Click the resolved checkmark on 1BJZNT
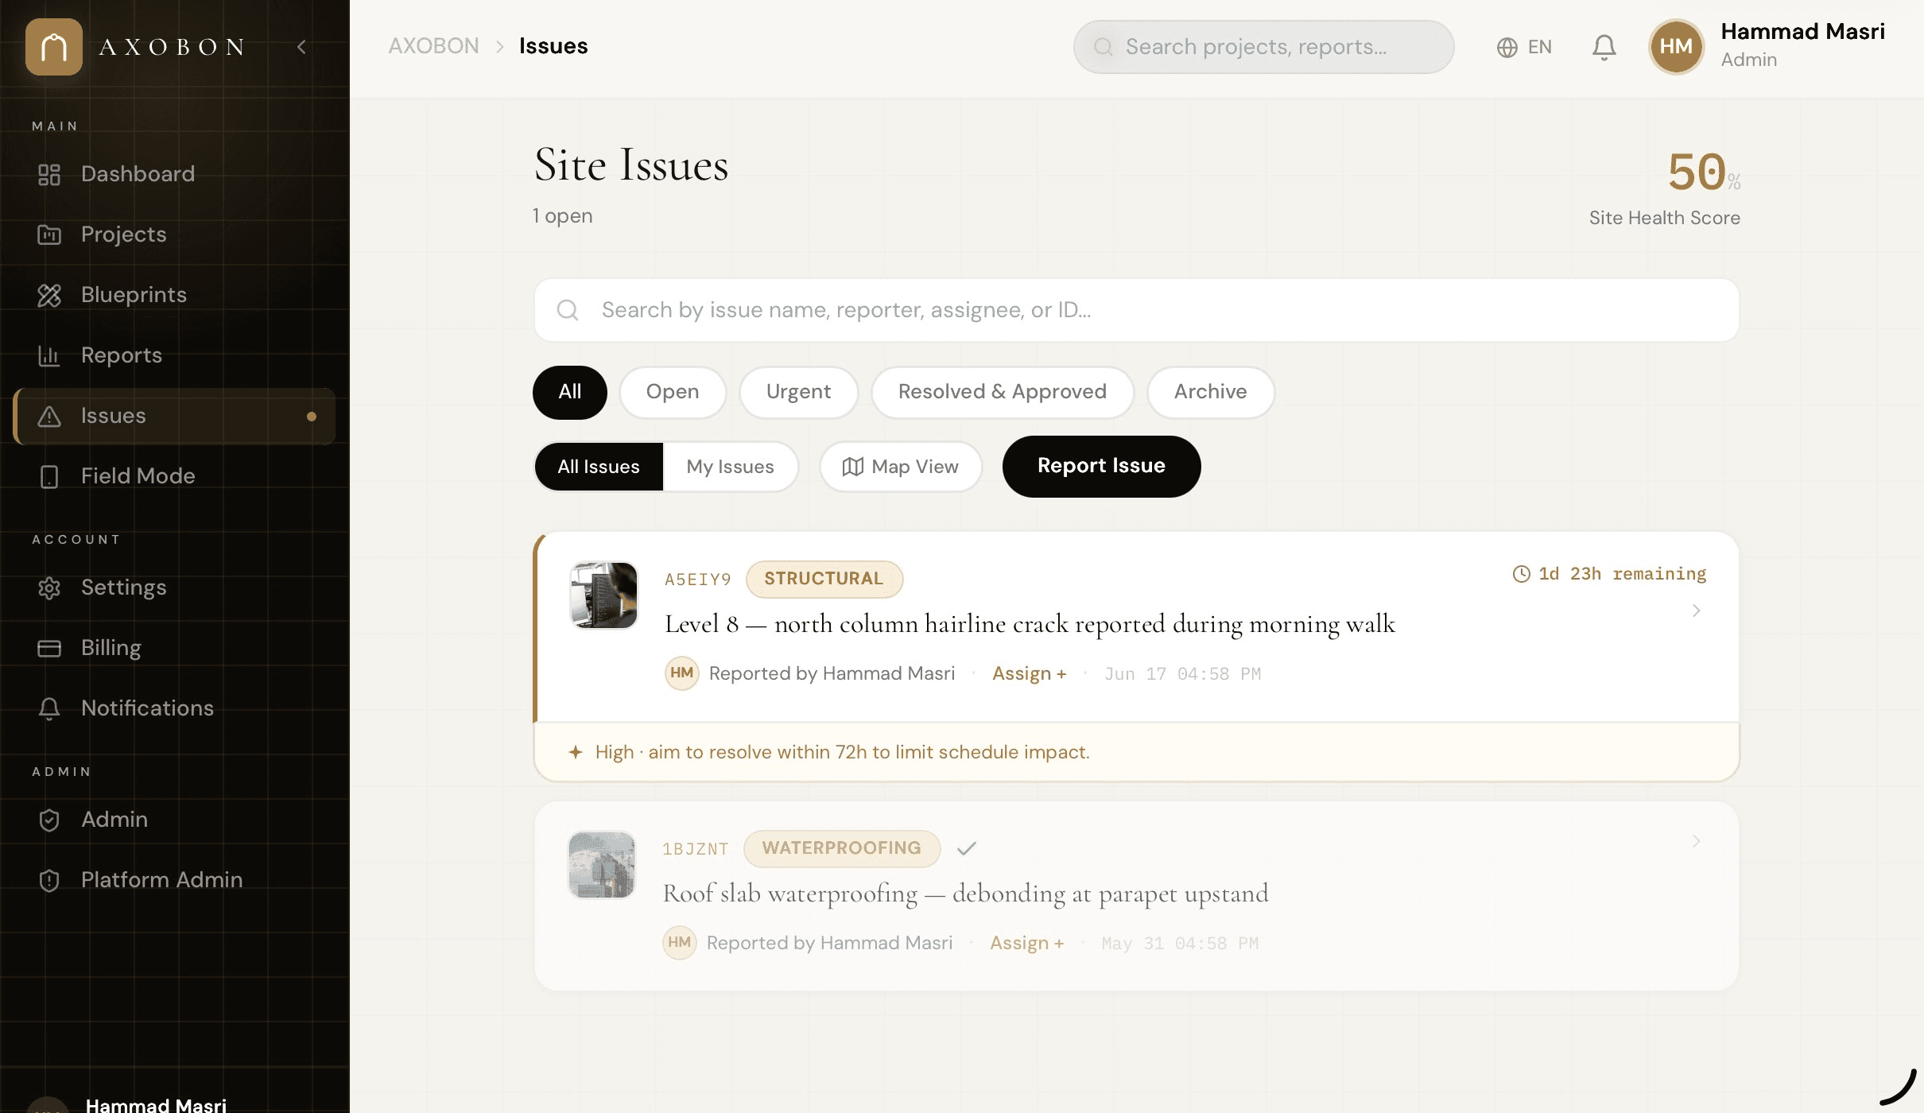This screenshot has width=1924, height=1113. [x=966, y=848]
